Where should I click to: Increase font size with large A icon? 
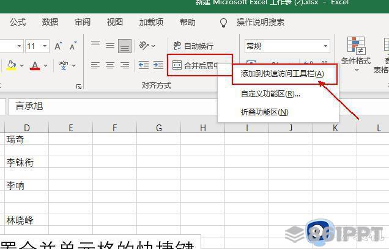(x=58, y=46)
